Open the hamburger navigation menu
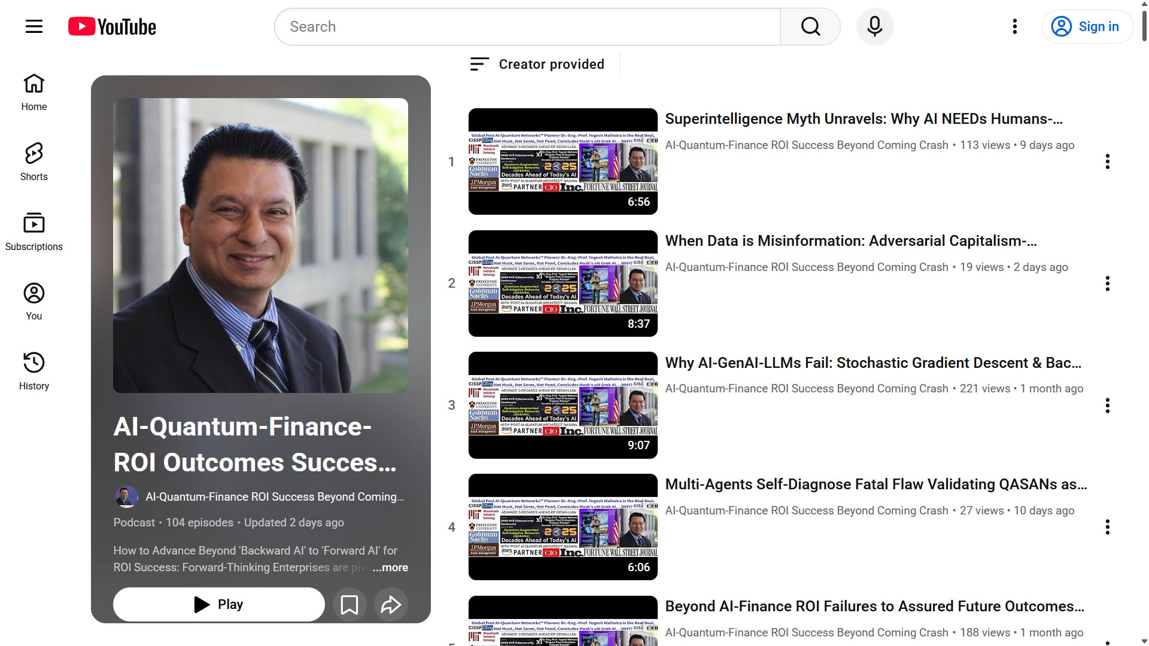 coord(34,26)
